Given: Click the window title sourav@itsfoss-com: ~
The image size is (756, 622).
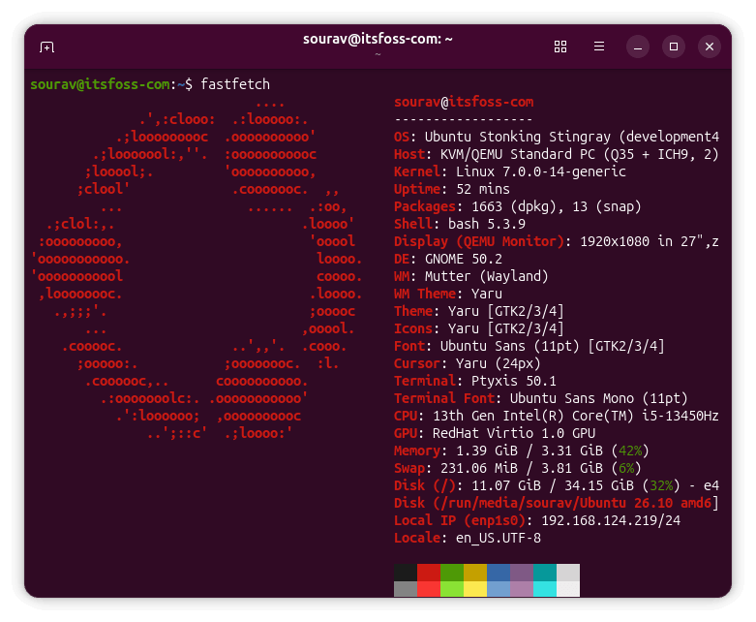Looking at the screenshot, I should pyautogui.click(x=378, y=39).
